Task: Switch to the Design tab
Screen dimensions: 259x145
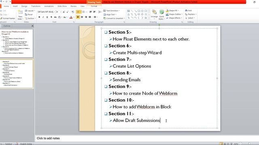Action: pos(24,6)
